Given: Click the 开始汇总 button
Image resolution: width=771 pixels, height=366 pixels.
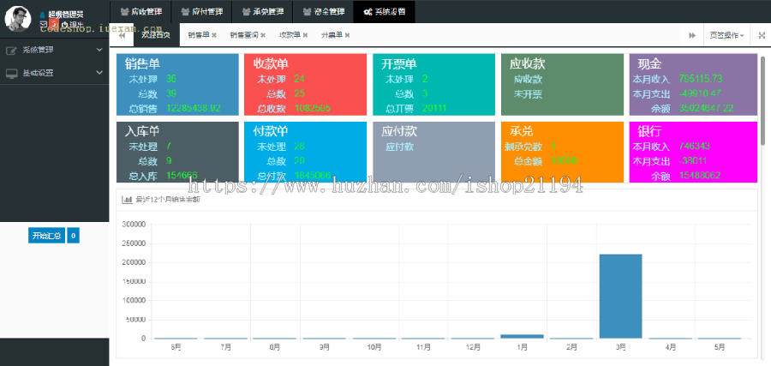Looking at the screenshot, I should click(46, 236).
